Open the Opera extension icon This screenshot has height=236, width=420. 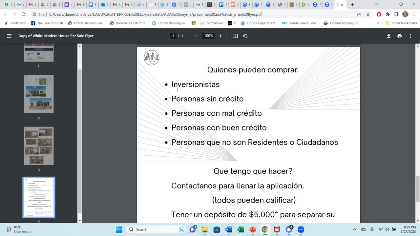[x=379, y=14]
